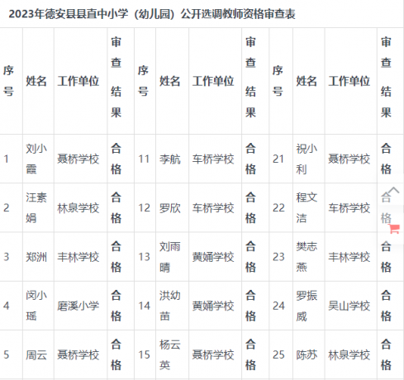Select name 周云 in row 5
Viewport: 404px width, 380px height.
pos(36,354)
